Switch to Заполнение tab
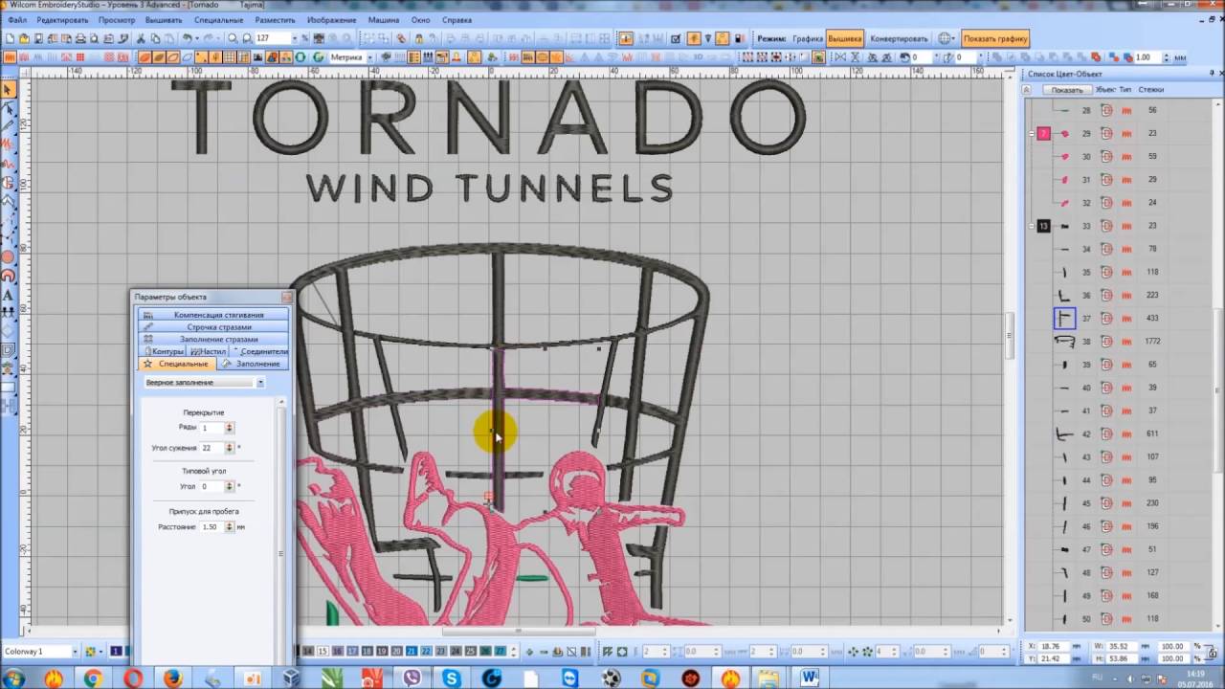 click(x=252, y=364)
